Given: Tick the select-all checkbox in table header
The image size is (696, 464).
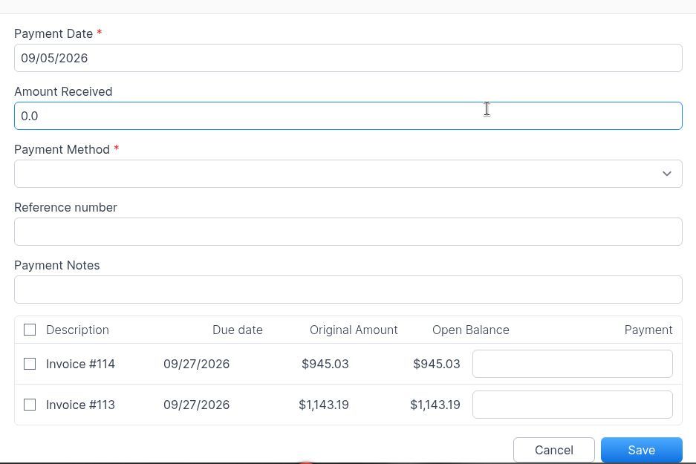Looking at the screenshot, I should click(x=30, y=330).
